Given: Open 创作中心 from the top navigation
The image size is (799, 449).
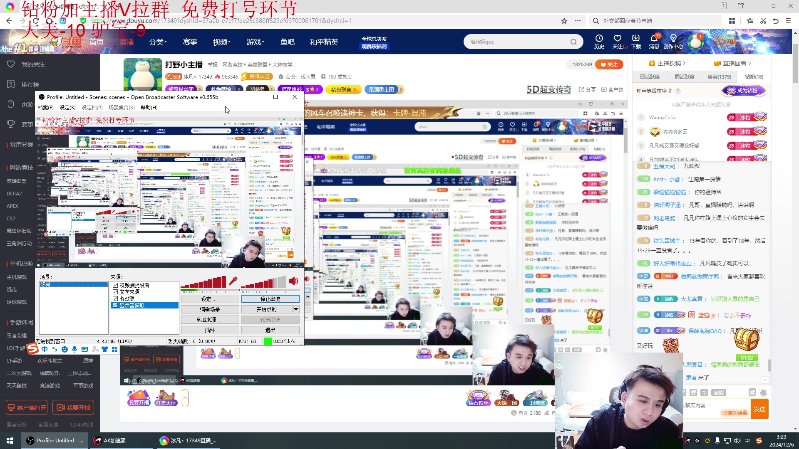Looking at the screenshot, I should pos(673,42).
